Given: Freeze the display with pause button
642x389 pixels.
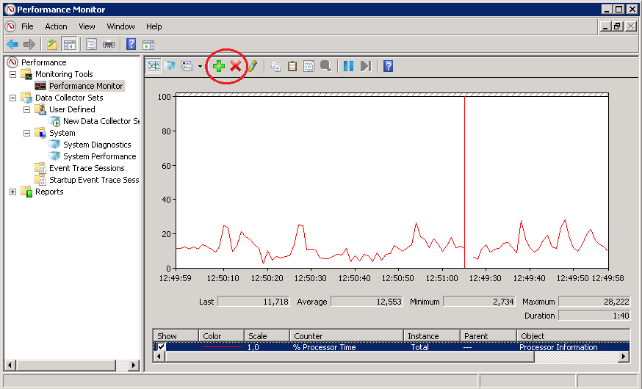Looking at the screenshot, I should pos(348,66).
